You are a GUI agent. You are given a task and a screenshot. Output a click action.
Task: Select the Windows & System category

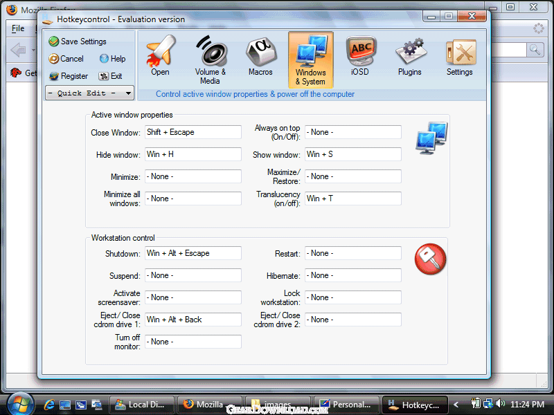tap(310, 59)
